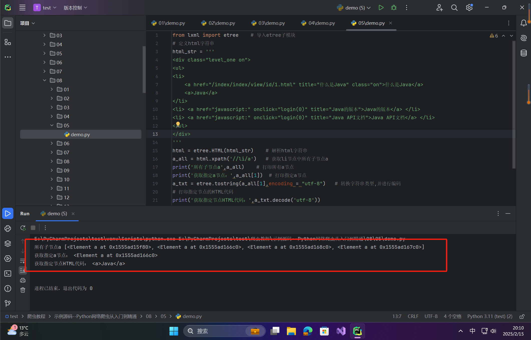
Task: Toggle soft-wrap in Run console
Action: [23, 261]
